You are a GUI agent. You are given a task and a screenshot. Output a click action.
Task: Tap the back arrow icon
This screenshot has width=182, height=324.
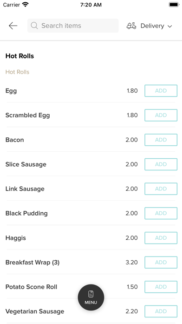click(x=13, y=26)
